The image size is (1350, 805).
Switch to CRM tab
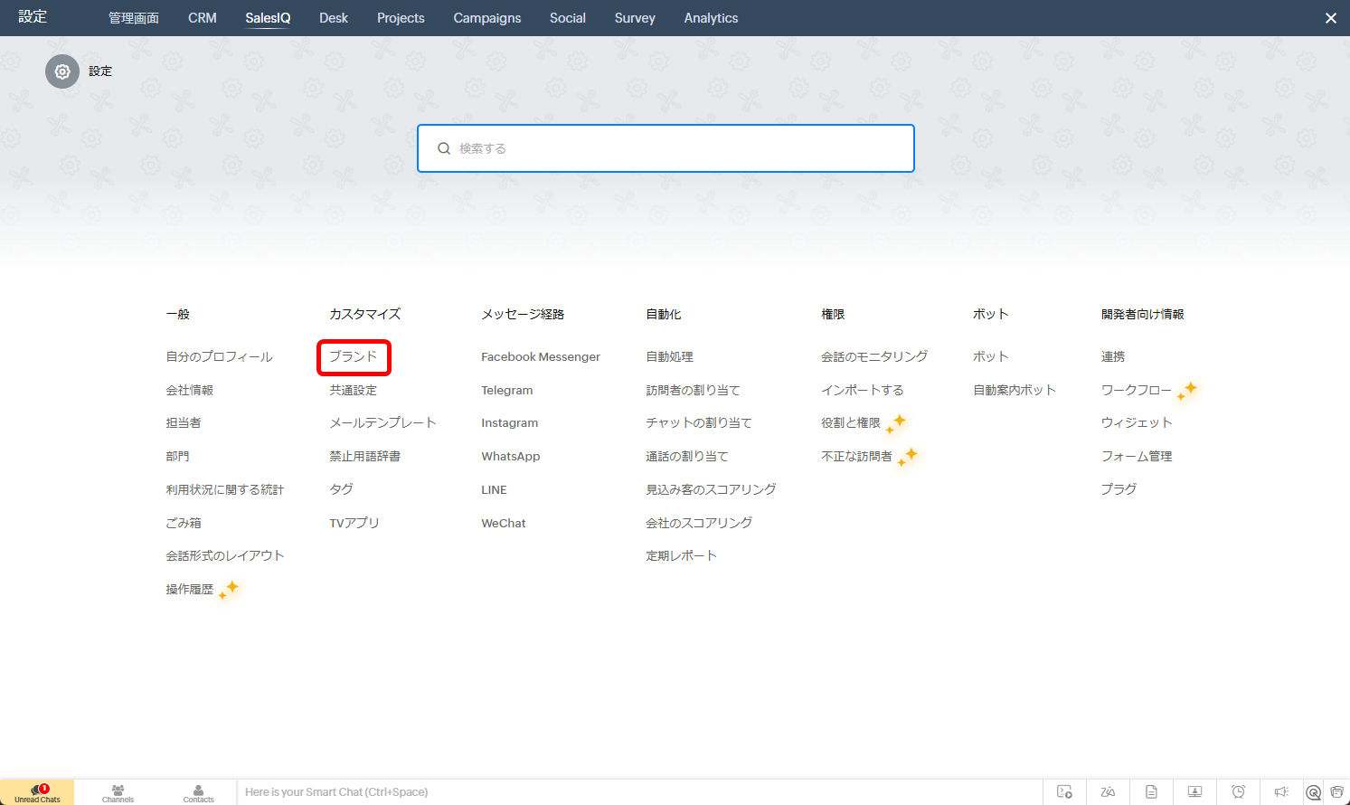[203, 18]
